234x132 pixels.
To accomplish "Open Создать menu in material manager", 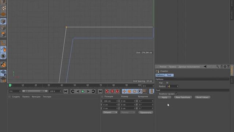I will click(x=16, y=97).
